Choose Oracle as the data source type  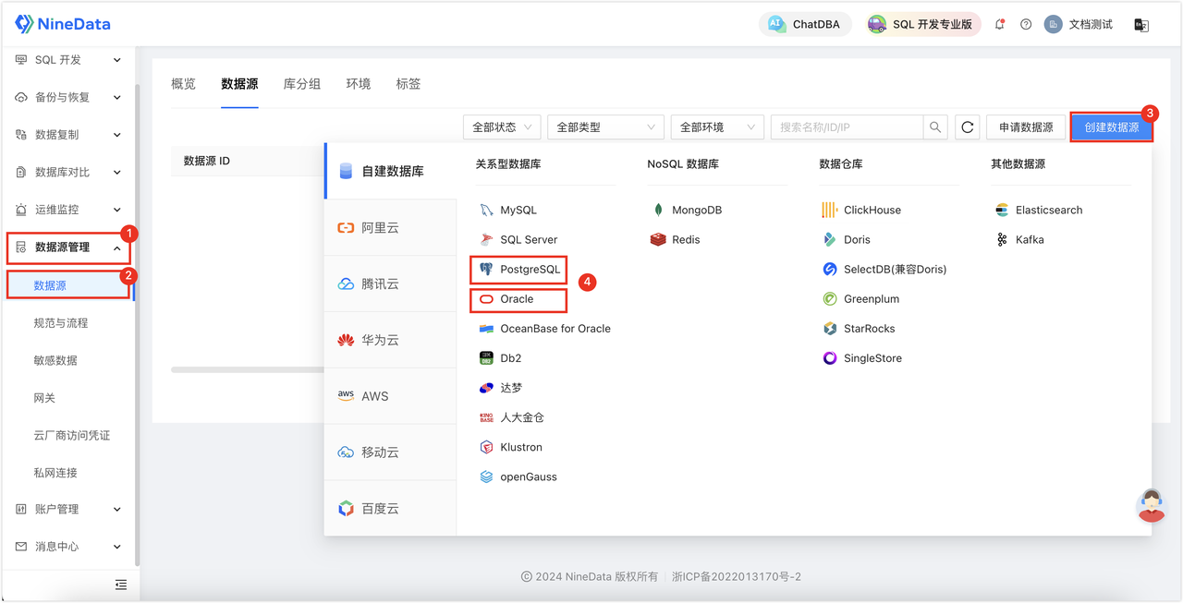point(515,299)
